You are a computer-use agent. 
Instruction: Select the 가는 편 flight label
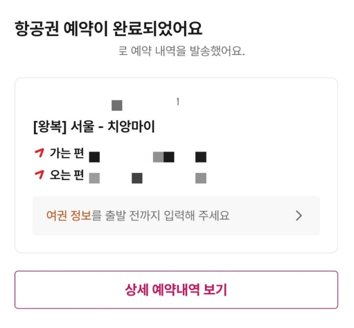coord(67,154)
